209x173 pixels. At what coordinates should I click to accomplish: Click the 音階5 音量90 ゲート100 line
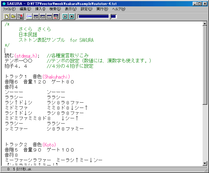point(39,150)
